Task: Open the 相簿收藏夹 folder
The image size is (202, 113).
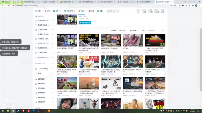Action: click(44, 93)
